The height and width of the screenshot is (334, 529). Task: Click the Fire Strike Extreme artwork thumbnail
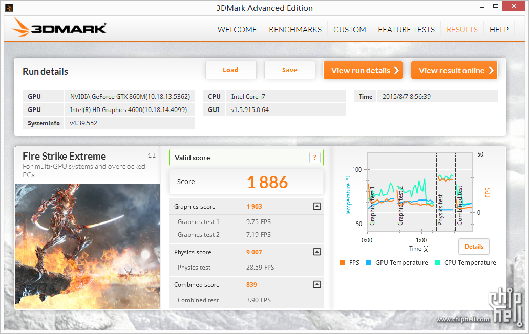tap(88, 247)
